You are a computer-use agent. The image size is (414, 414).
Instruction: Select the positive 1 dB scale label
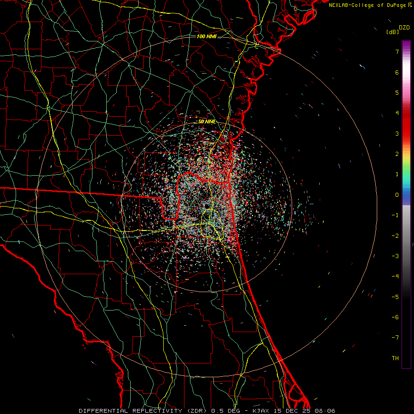point(397,174)
